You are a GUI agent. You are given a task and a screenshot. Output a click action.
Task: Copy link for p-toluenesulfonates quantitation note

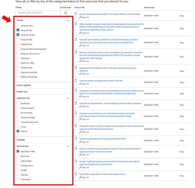(84, 46)
